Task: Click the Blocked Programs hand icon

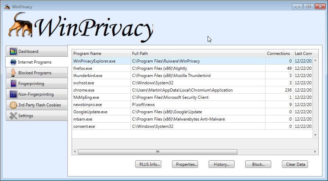Action: coord(13,73)
